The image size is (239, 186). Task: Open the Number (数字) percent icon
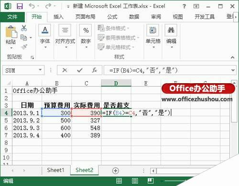(x=86, y=30)
